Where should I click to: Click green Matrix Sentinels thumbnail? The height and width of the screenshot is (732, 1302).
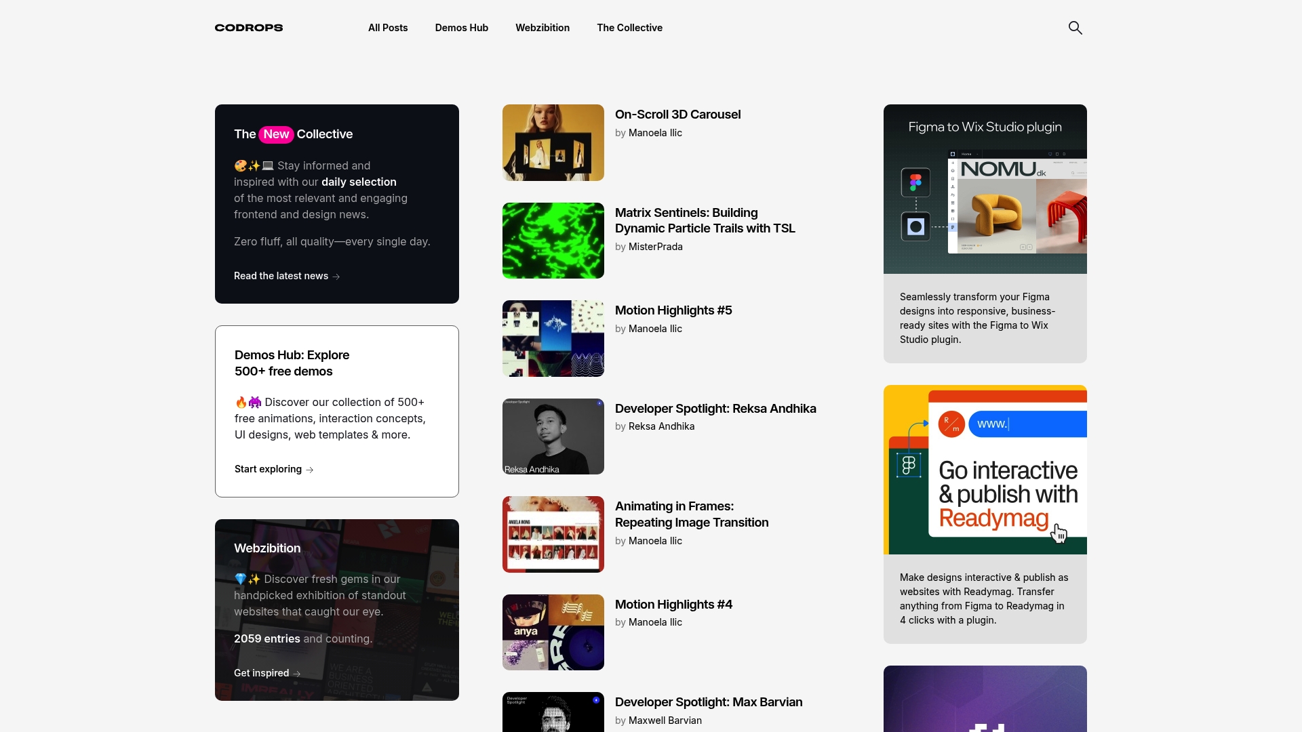(x=553, y=241)
